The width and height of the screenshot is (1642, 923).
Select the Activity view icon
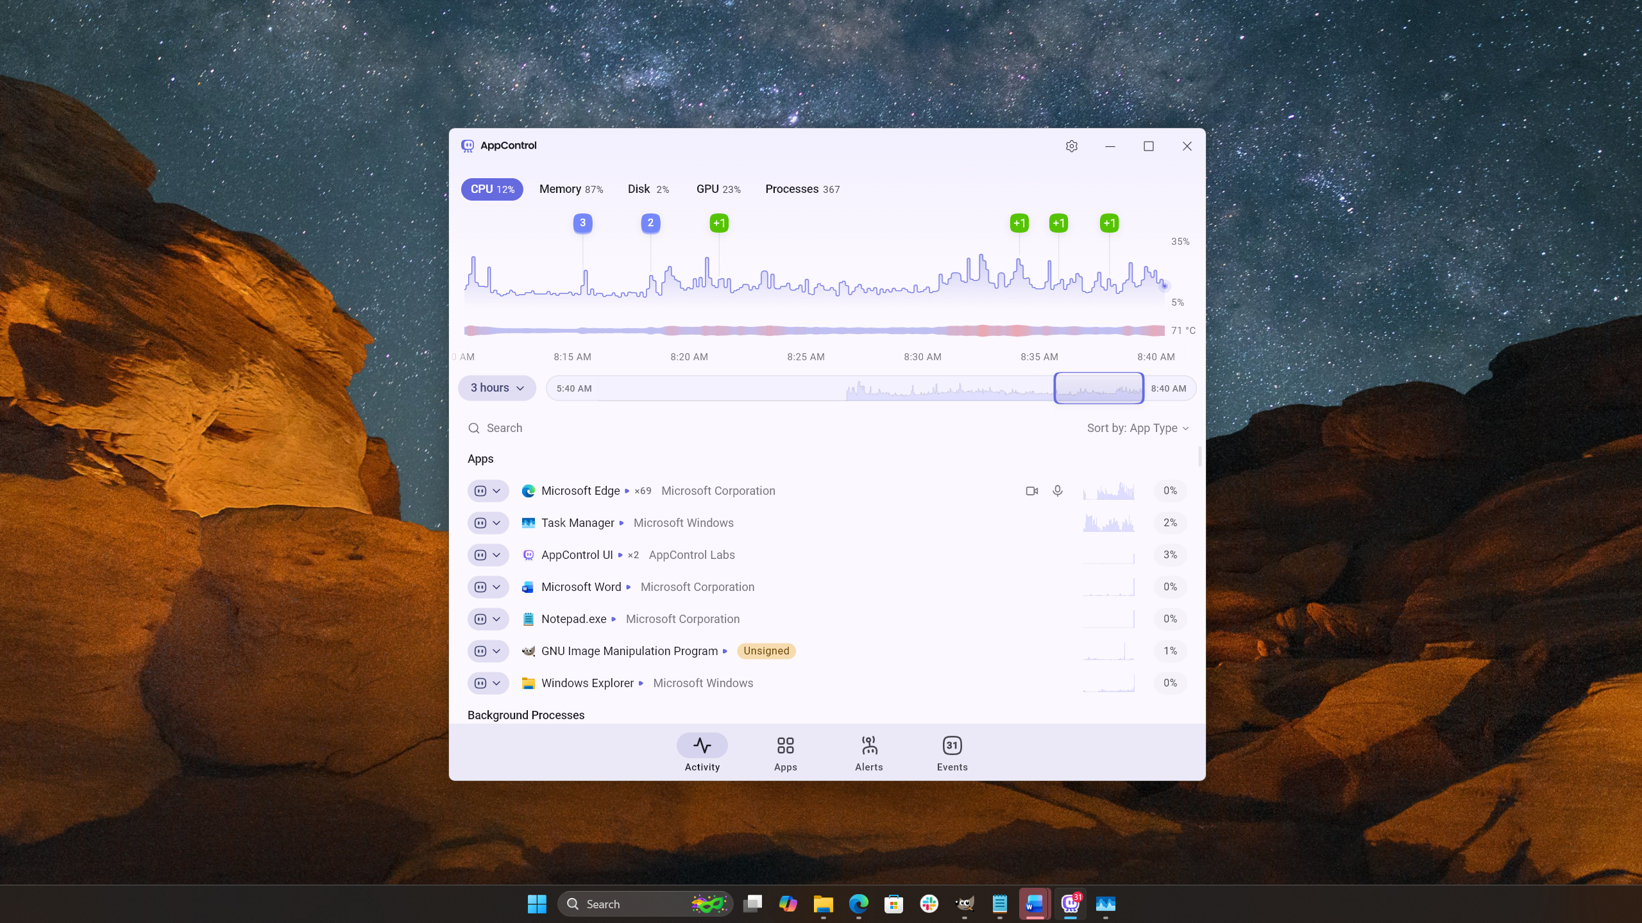click(x=702, y=753)
